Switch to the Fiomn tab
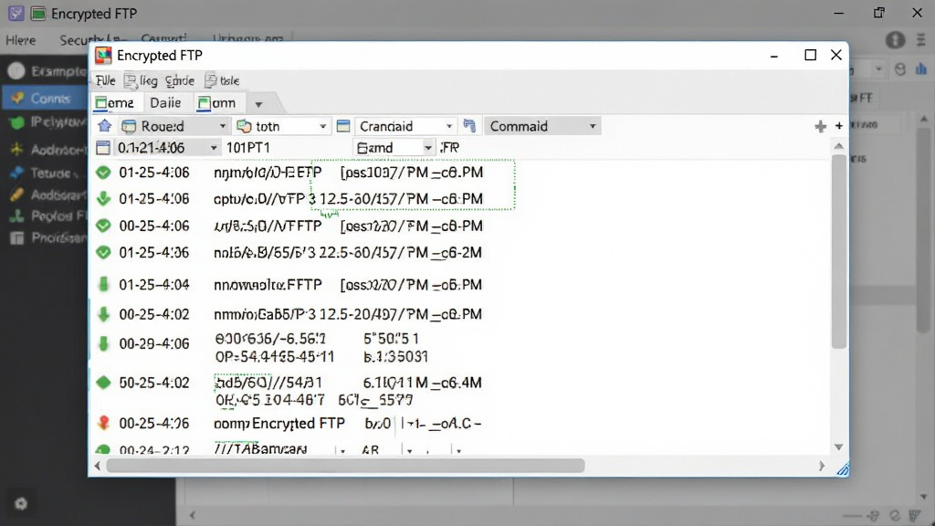Screen dimensions: 935x526 [217, 103]
